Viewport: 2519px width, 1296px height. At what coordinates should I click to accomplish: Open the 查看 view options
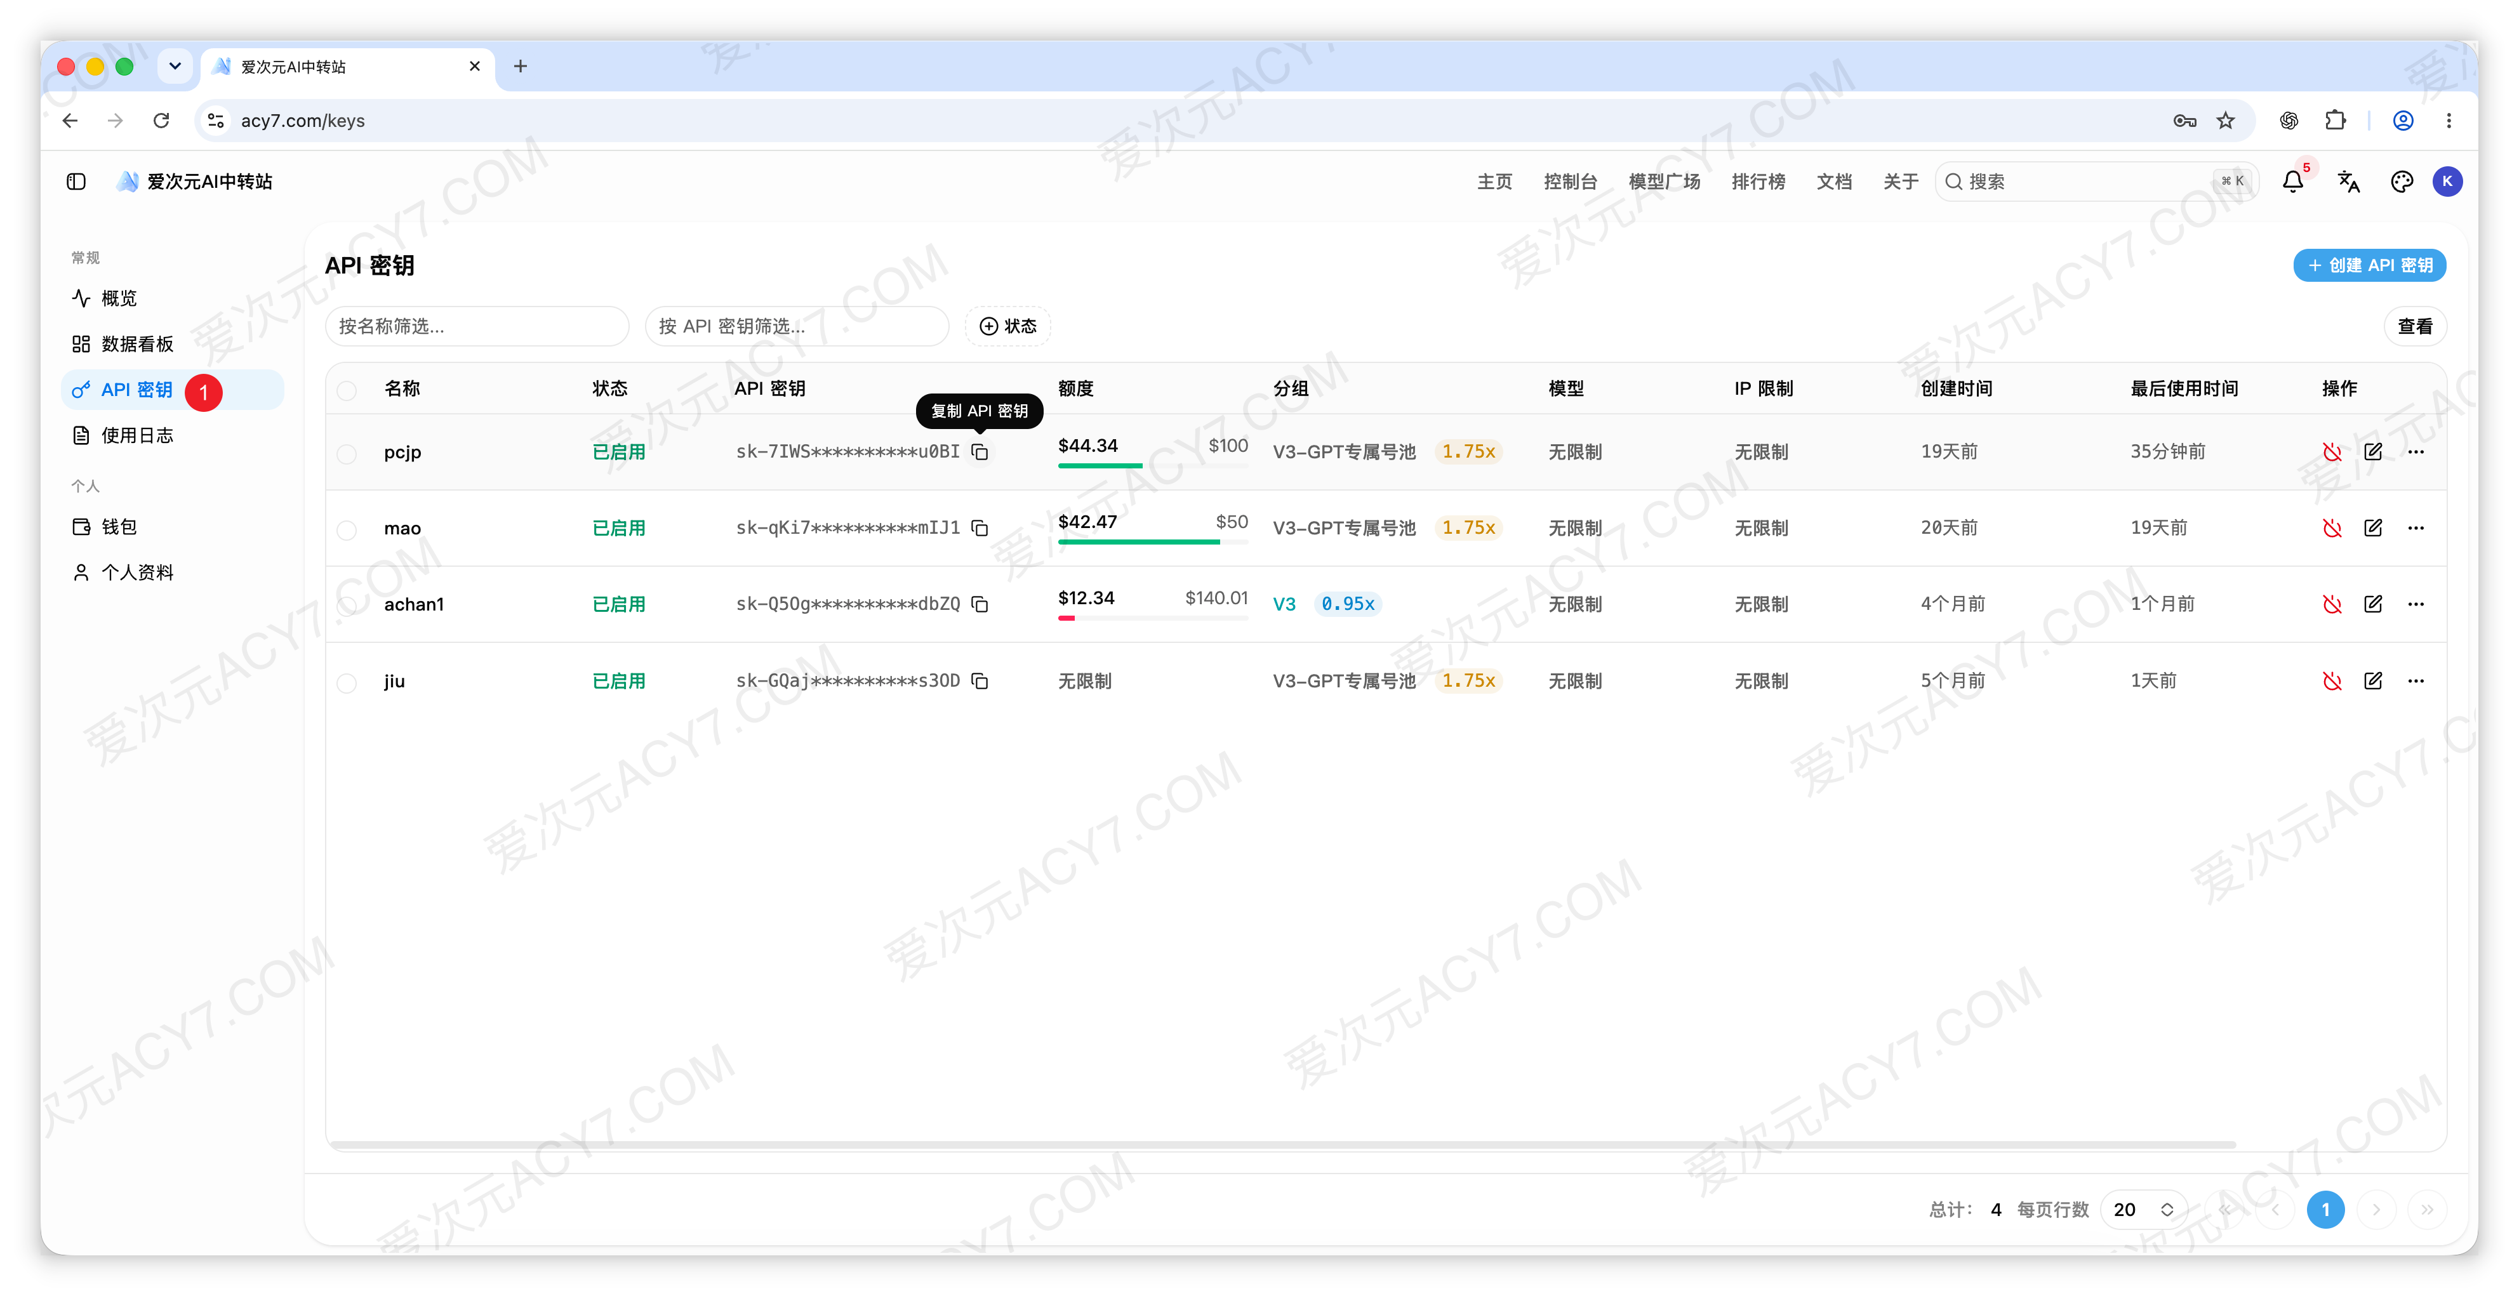(x=2414, y=326)
